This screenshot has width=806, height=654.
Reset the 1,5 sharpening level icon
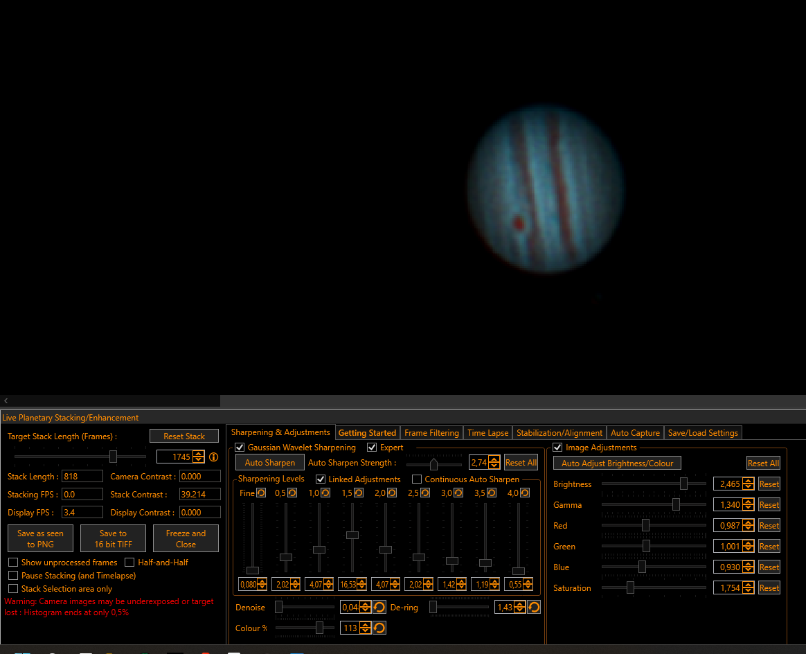click(359, 493)
